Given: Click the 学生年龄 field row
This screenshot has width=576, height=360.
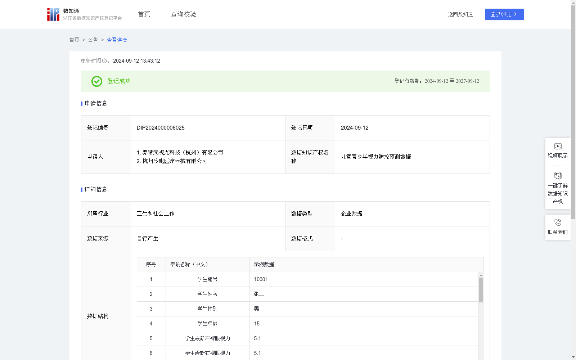Looking at the screenshot, I should 307,324.
